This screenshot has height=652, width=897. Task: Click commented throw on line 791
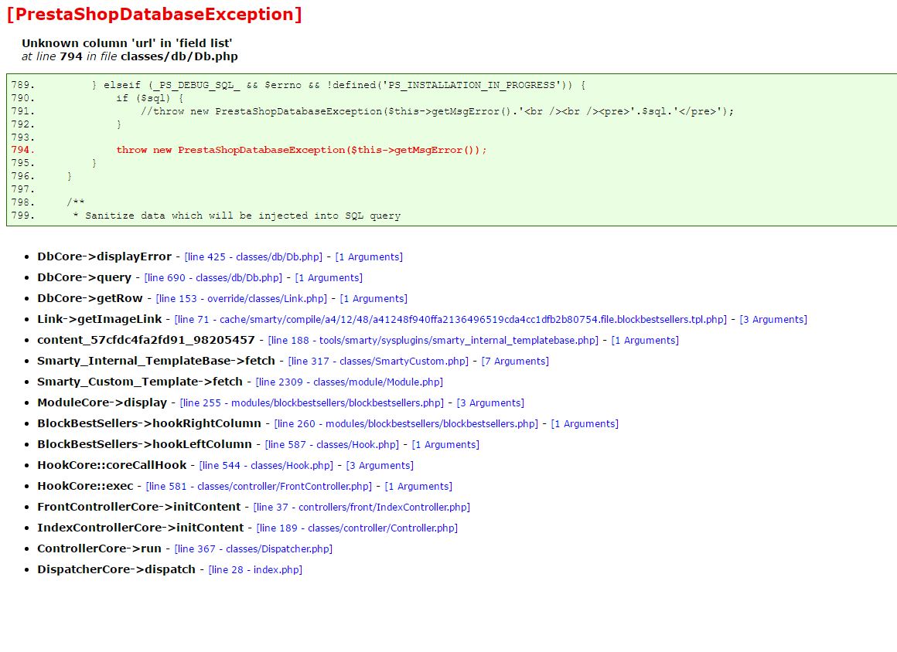437,111
